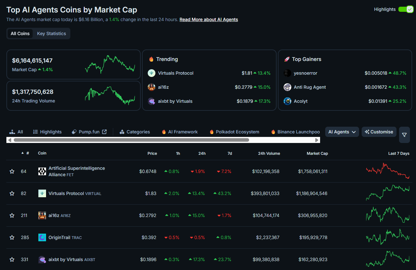Select the Highlights category tab
This screenshot has height=270, width=416.
(47, 132)
